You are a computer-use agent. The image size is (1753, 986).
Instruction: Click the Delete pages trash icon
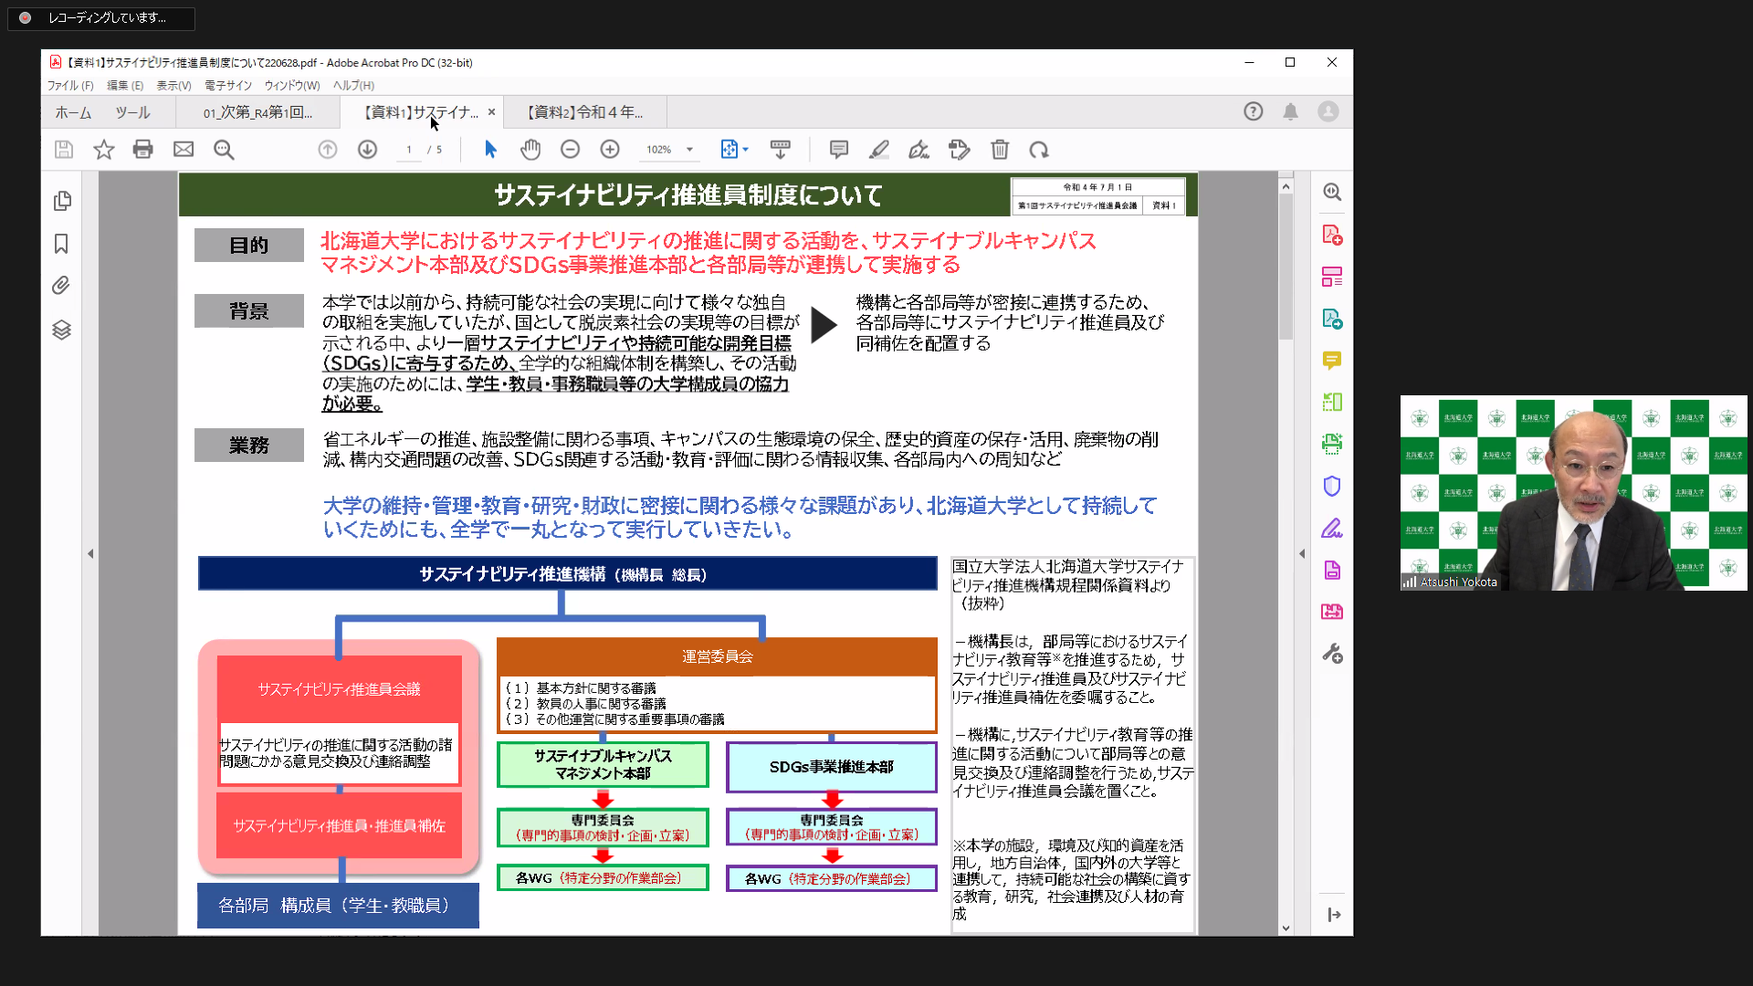(999, 150)
